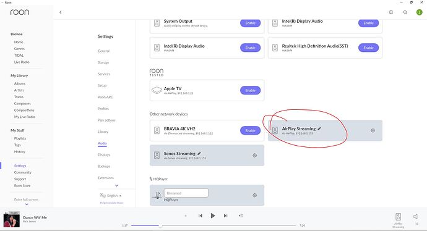Screen dimensions: 427x231
Task: Skip to previous track
Action: (x=201, y=216)
